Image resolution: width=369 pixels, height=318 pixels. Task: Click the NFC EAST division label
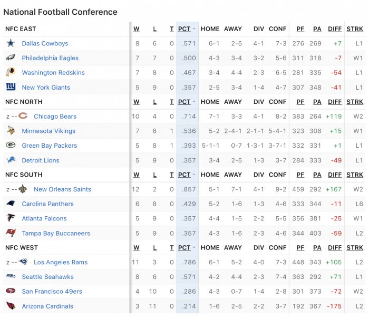(x=21, y=29)
